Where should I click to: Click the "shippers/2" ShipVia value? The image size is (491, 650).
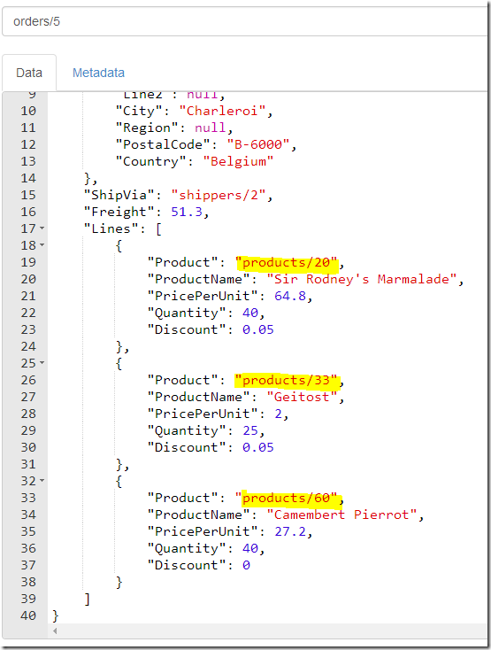tap(219, 195)
